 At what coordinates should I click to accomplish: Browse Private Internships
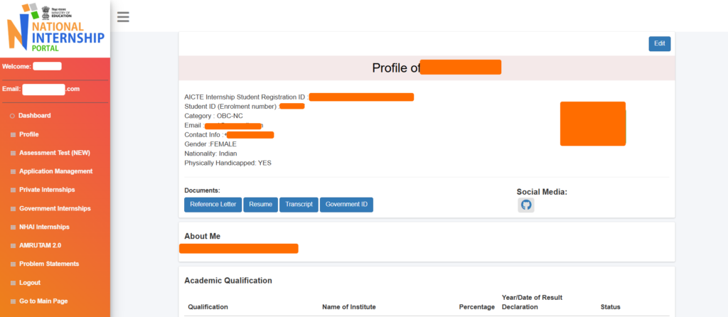click(x=47, y=190)
